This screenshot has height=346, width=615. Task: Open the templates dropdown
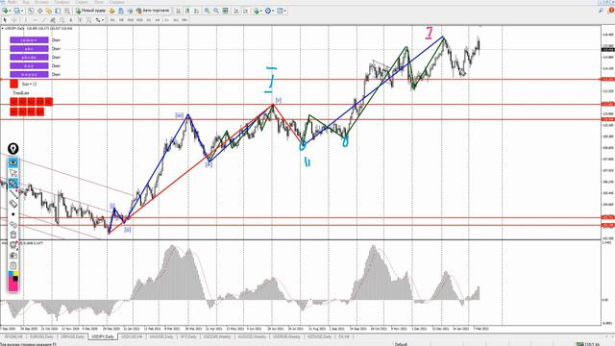283,11
